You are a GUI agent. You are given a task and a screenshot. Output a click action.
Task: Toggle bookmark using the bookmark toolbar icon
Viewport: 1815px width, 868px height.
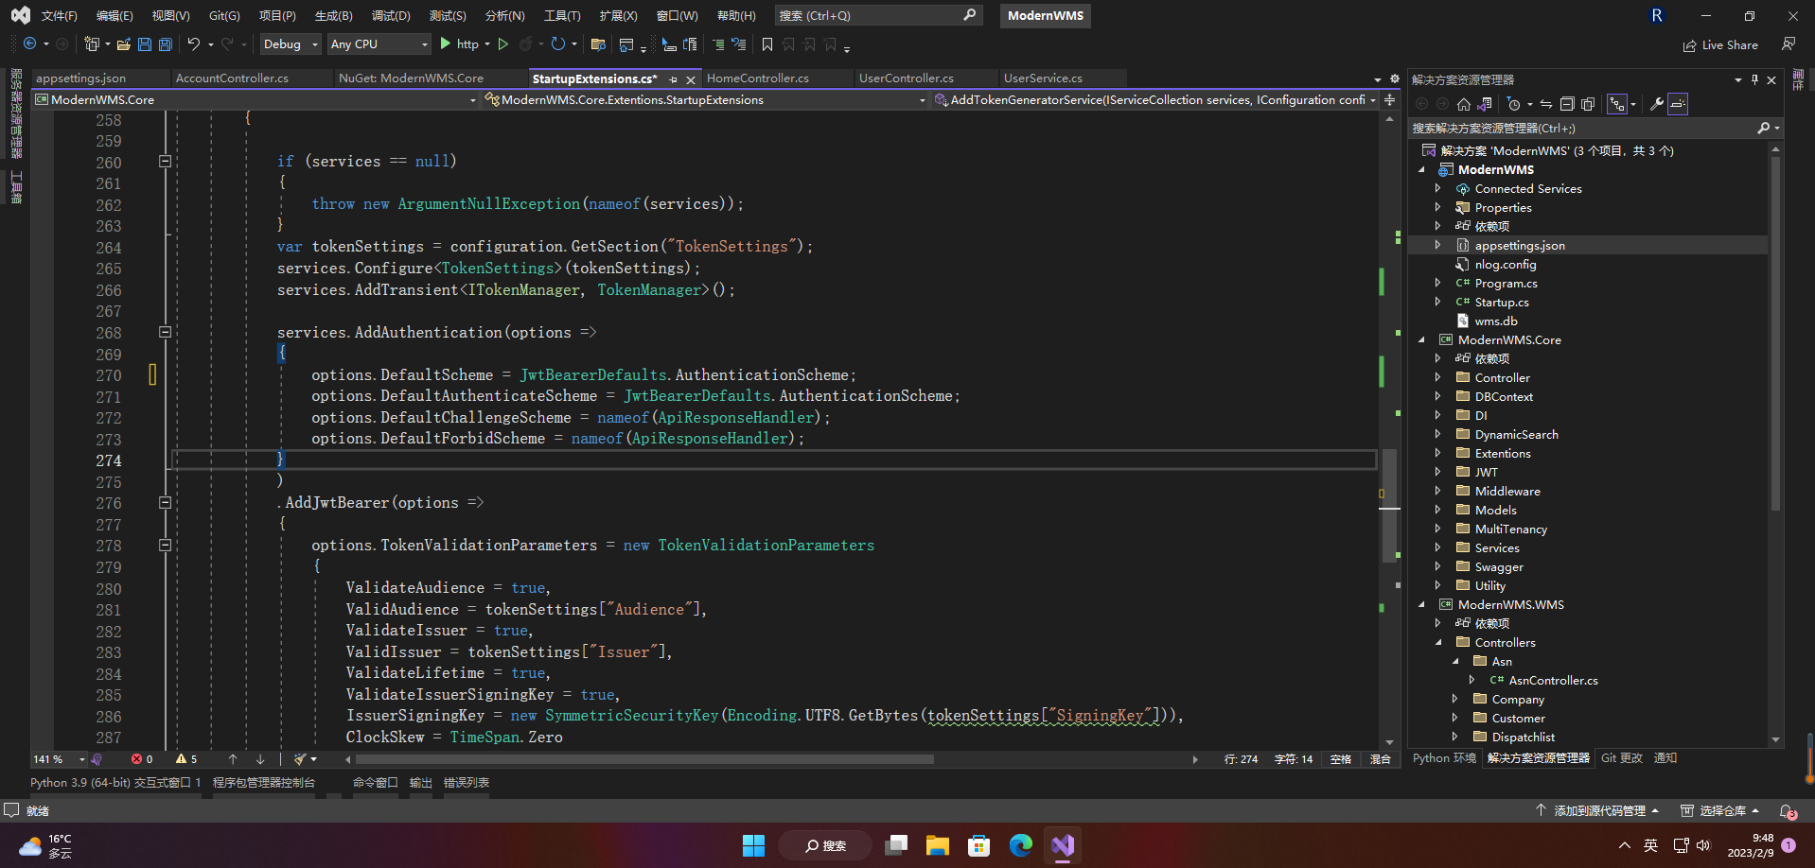tap(767, 44)
